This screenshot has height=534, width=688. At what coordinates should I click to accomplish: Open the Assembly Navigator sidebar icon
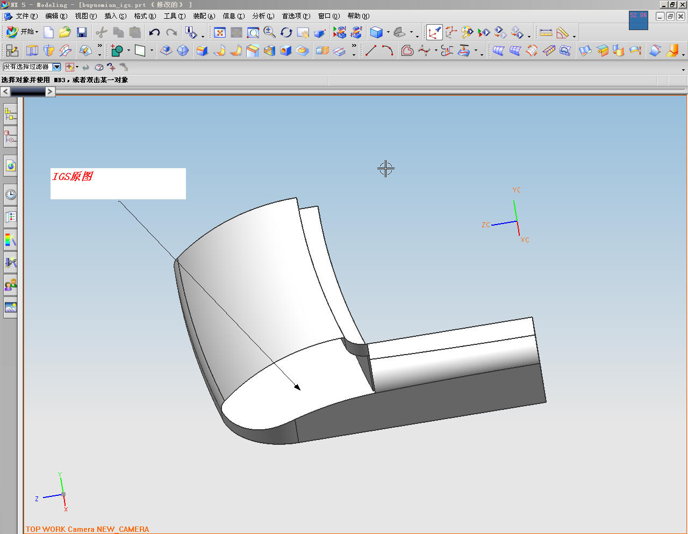pyautogui.click(x=10, y=114)
